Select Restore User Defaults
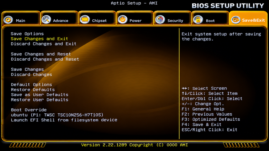 [x=40, y=100]
